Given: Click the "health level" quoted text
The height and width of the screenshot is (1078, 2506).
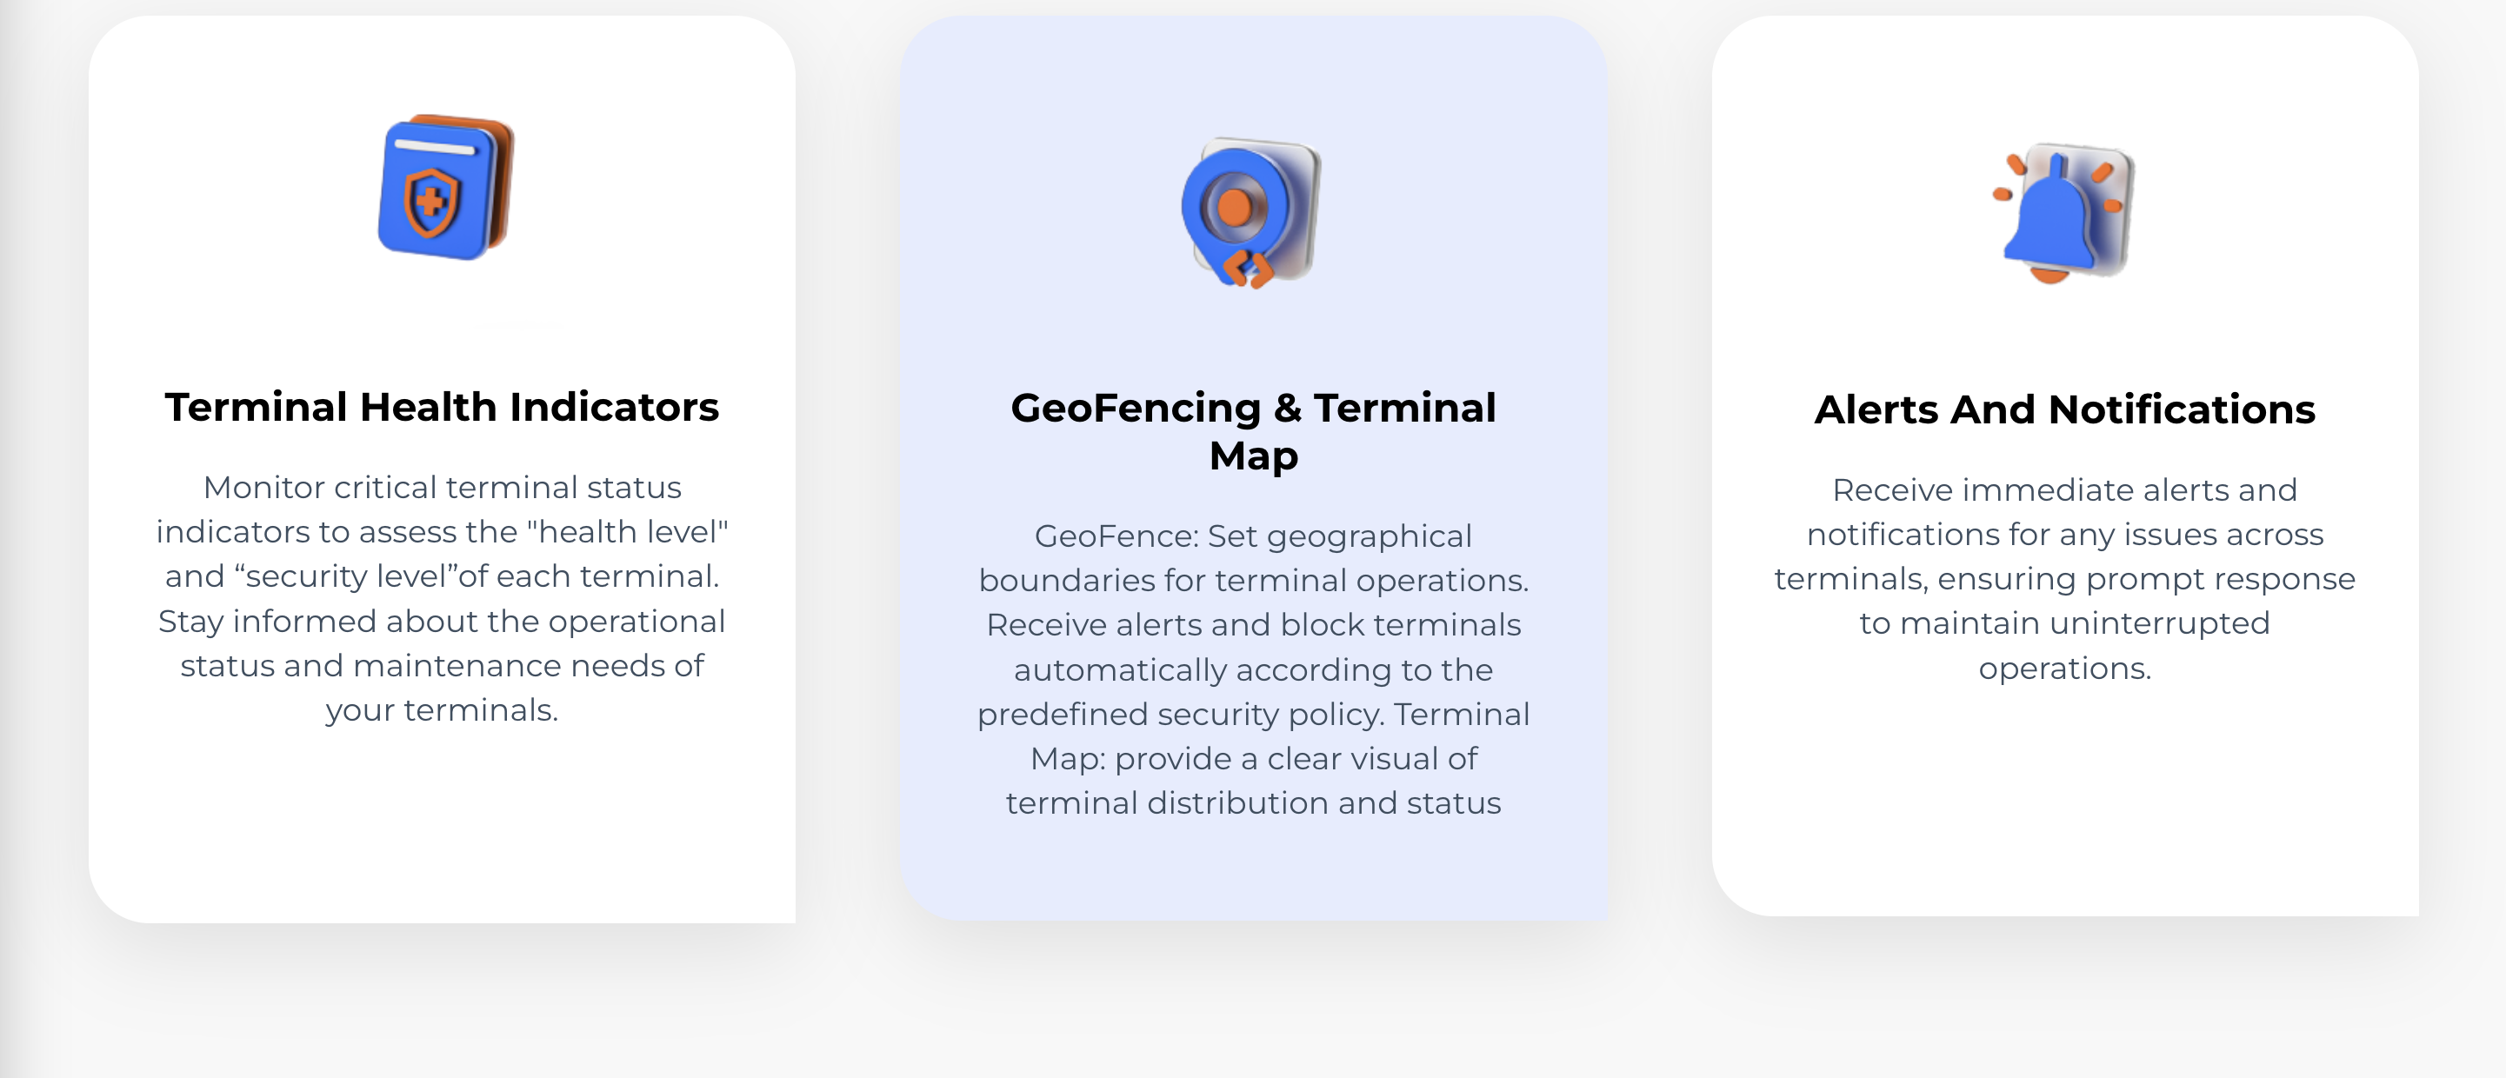Looking at the screenshot, I should click(628, 531).
